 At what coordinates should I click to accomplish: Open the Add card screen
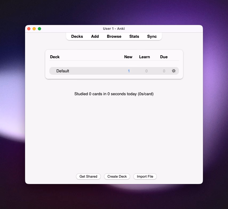pos(95,36)
